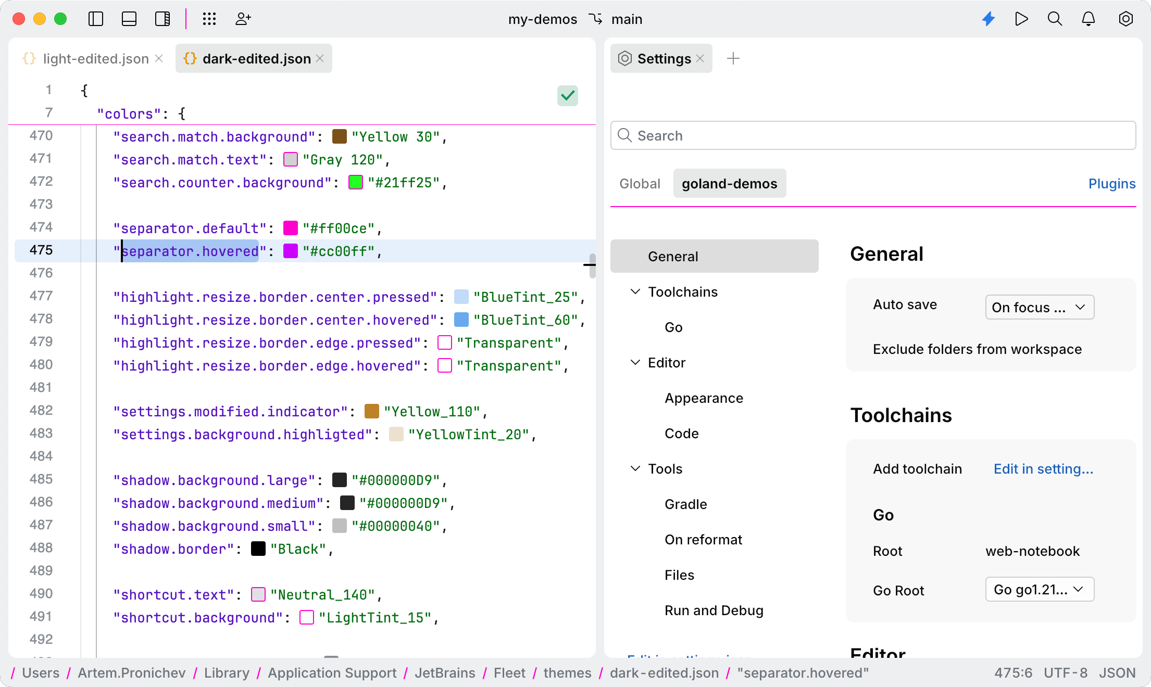Viewport: 1151px width, 687px height.
Task: Select the goland-demos settings scope
Action: click(x=729, y=183)
